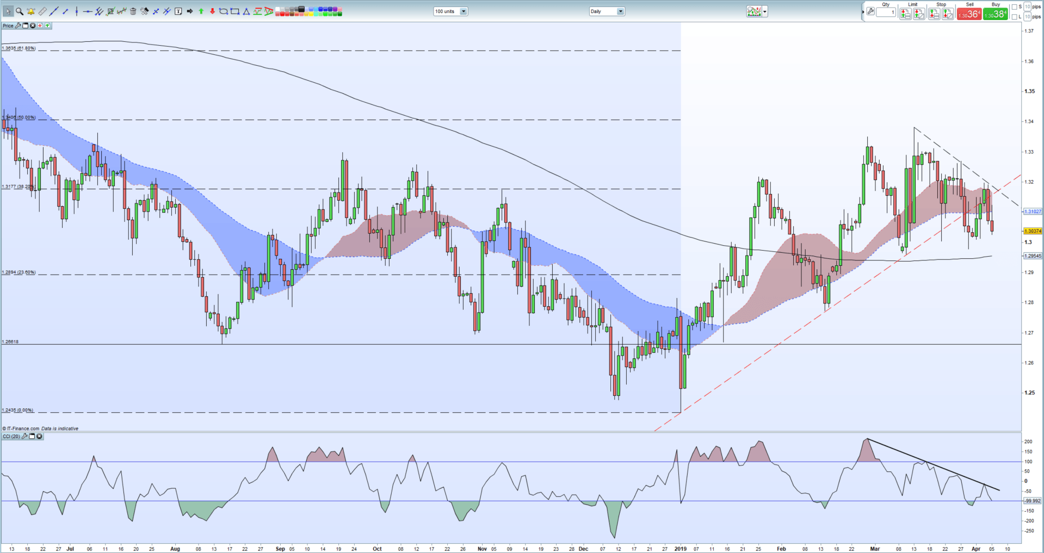This screenshot has height=553, width=1044.
Task: Open the add indicators chart button
Action: click(754, 11)
